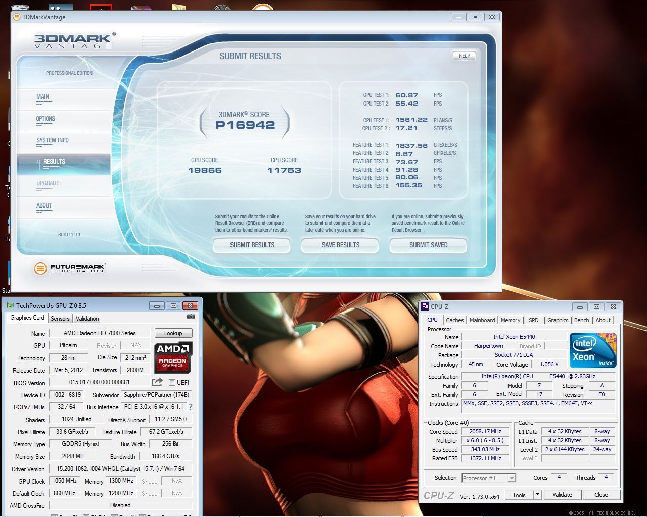Click the CPU SCORE value 11753
647x517 pixels.
[x=284, y=170]
